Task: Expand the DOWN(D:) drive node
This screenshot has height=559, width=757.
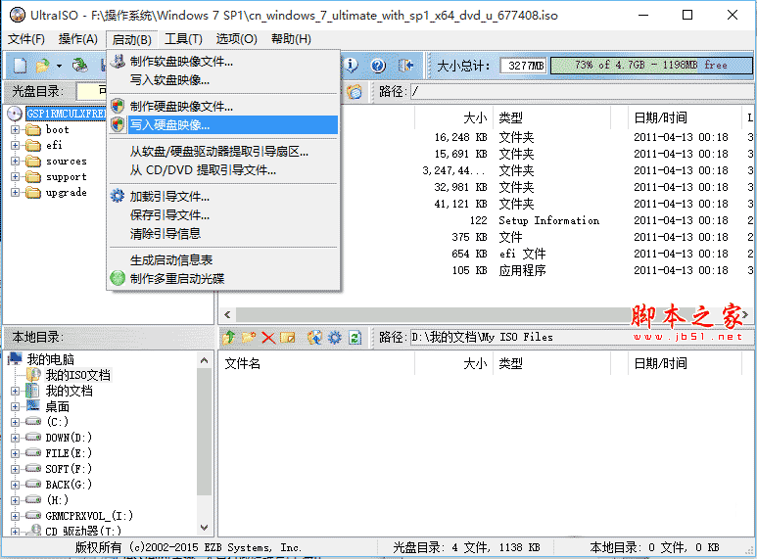Action: pos(15,438)
